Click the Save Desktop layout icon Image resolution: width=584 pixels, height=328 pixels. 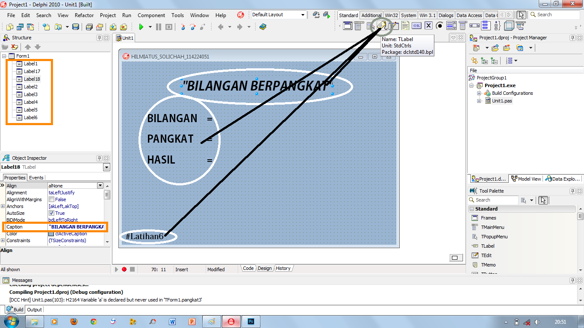(x=316, y=15)
